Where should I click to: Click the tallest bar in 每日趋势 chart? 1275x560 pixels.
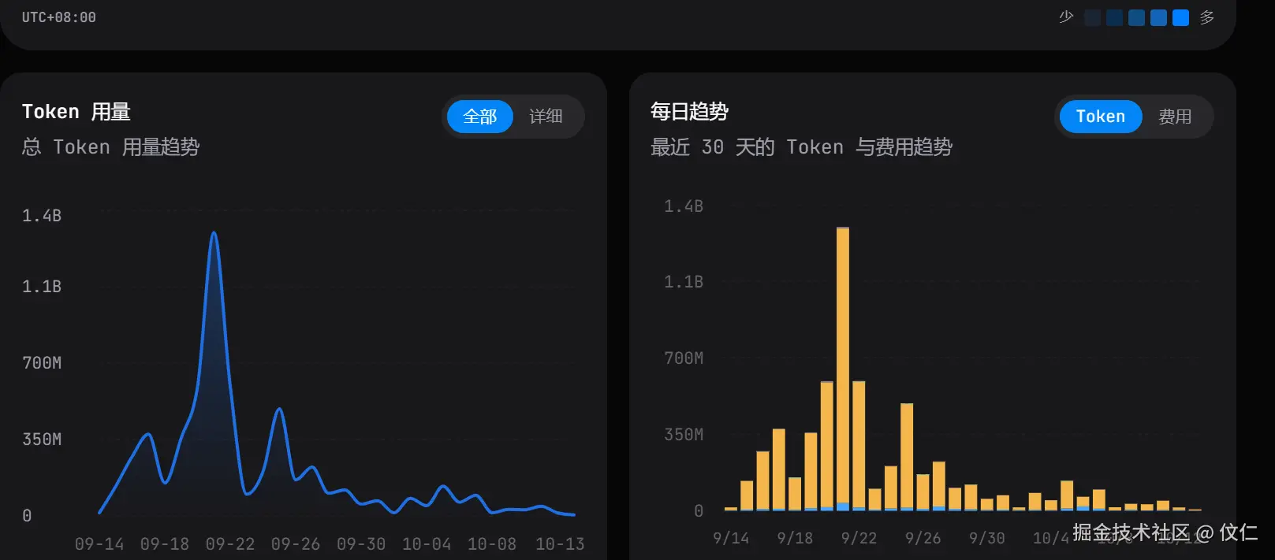coord(843,369)
